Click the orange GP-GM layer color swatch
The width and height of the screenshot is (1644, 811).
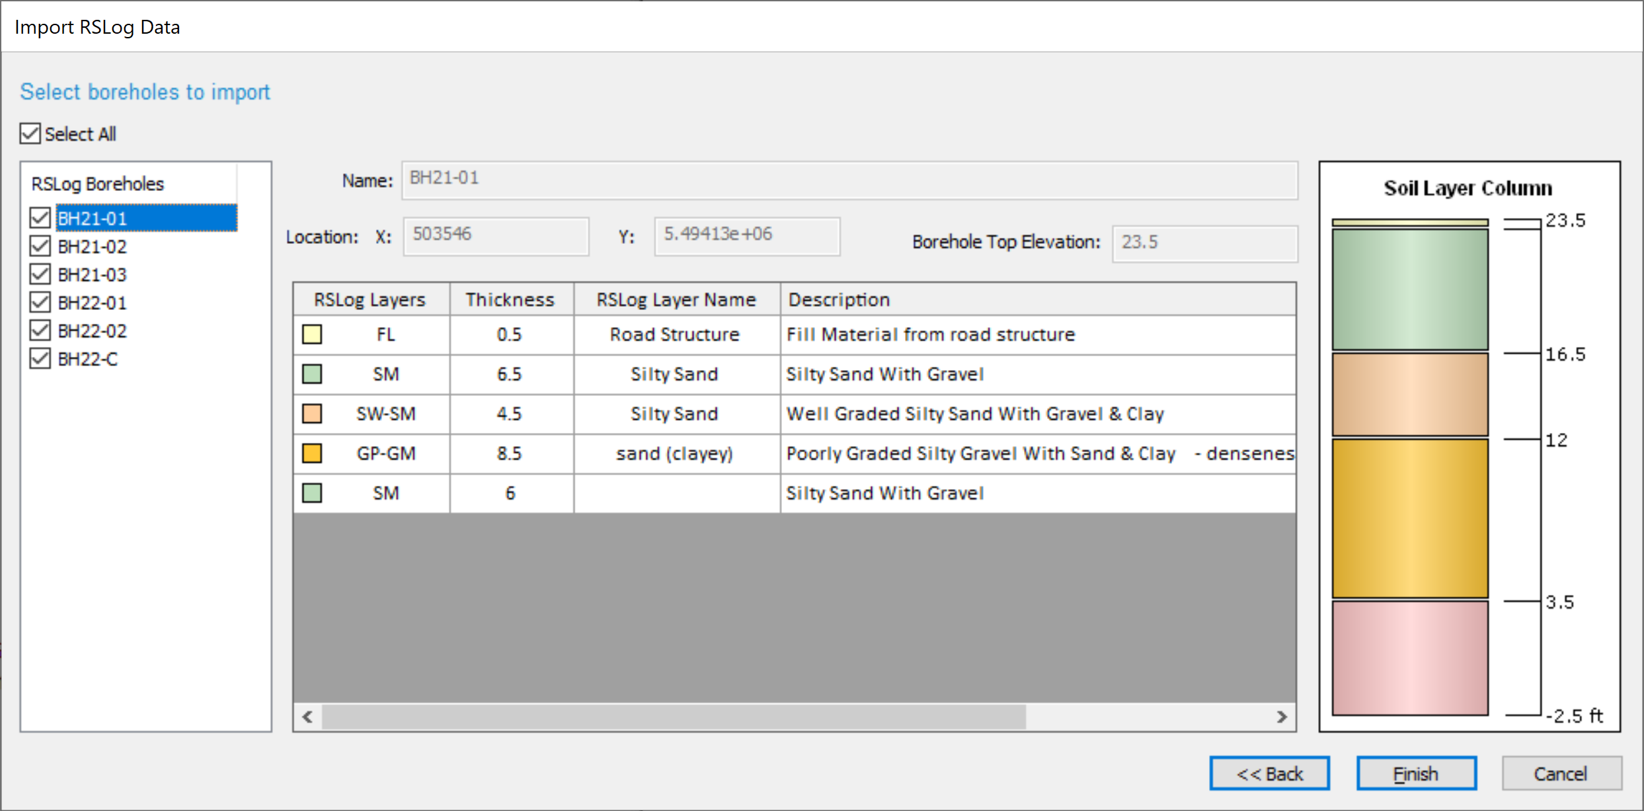[x=312, y=453]
